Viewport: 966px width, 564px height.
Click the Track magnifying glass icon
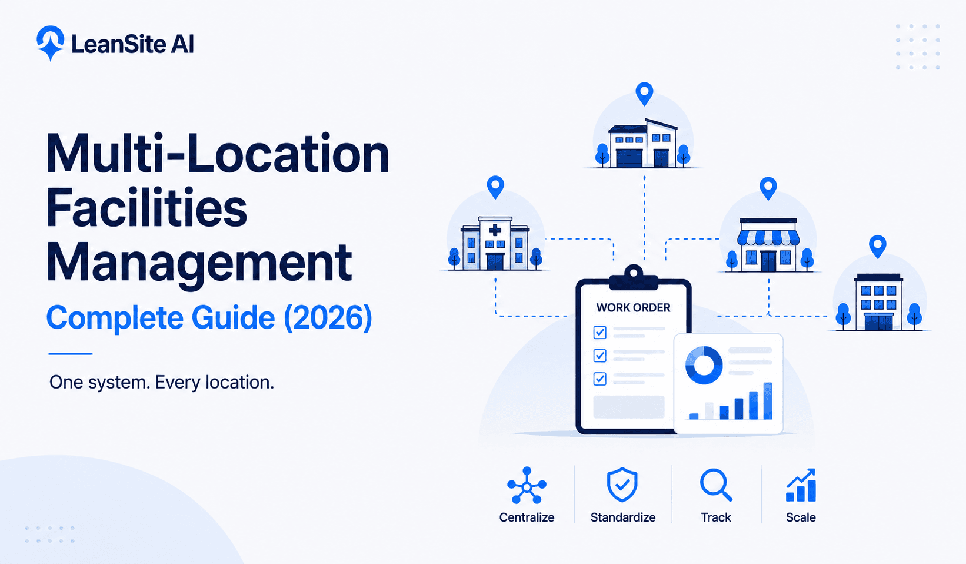(x=716, y=485)
